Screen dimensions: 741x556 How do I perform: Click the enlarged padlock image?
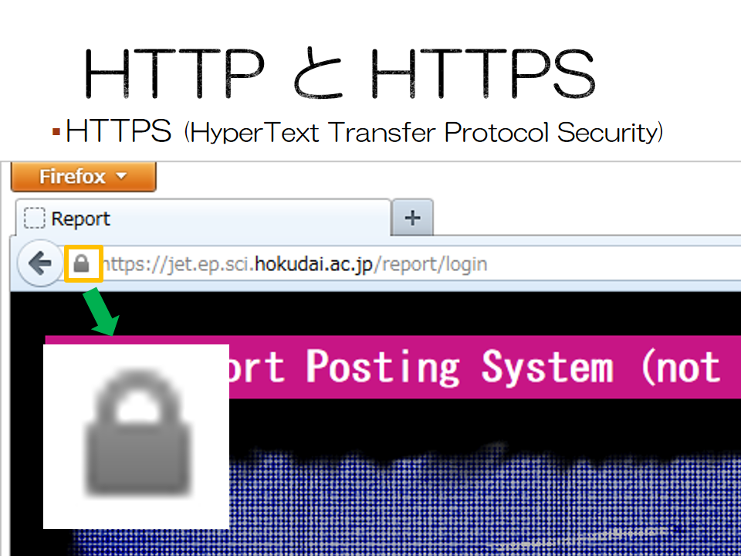(x=136, y=436)
